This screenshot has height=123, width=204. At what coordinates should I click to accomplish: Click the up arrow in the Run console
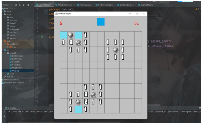click(x=4, y=112)
